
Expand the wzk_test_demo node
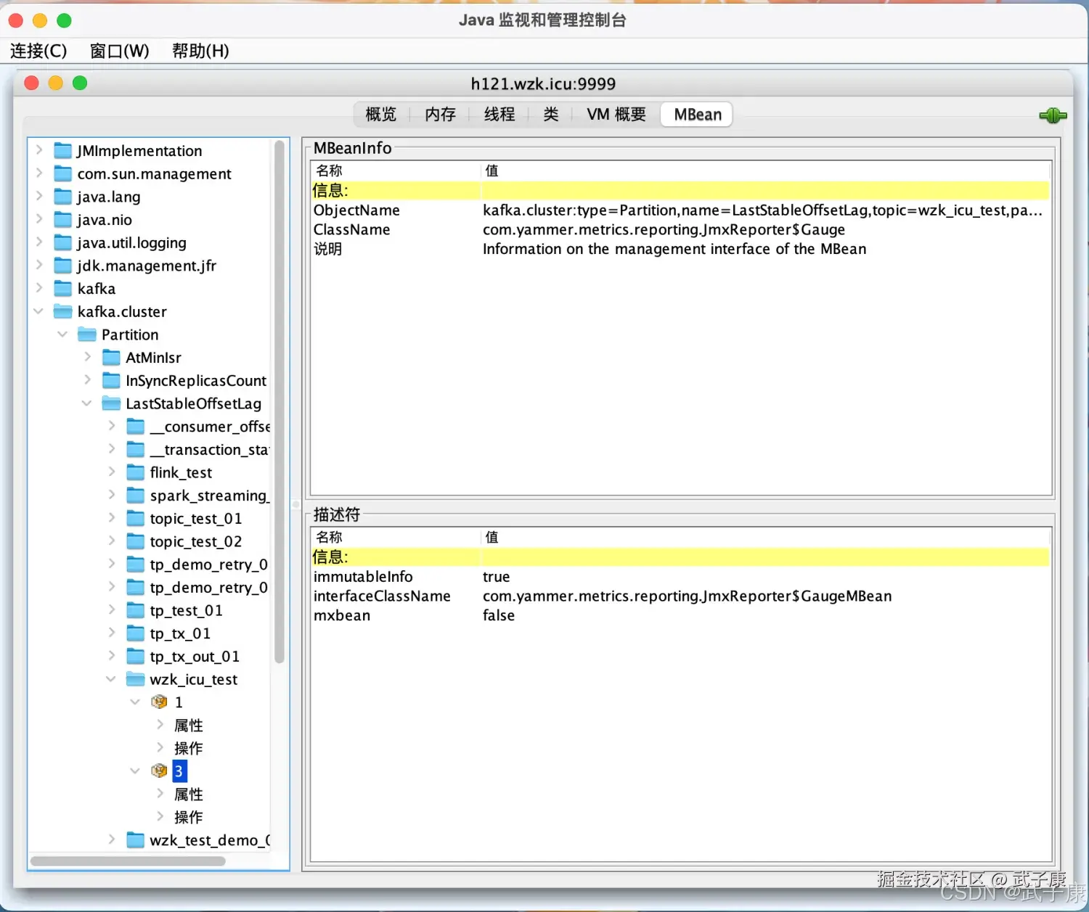112,839
